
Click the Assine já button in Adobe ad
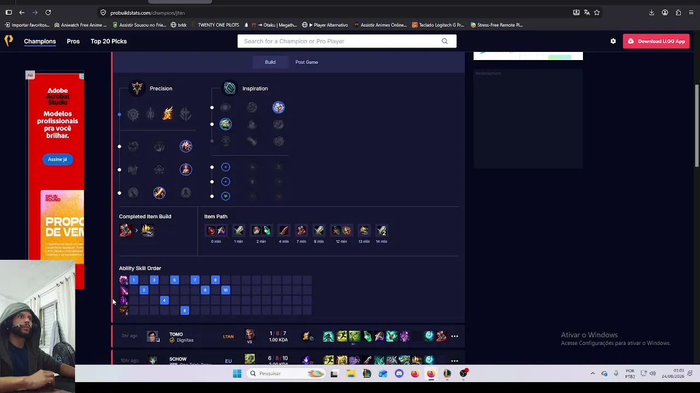pos(57,159)
